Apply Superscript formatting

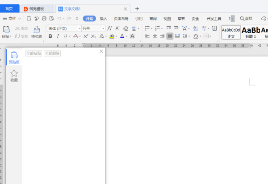point(86,36)
